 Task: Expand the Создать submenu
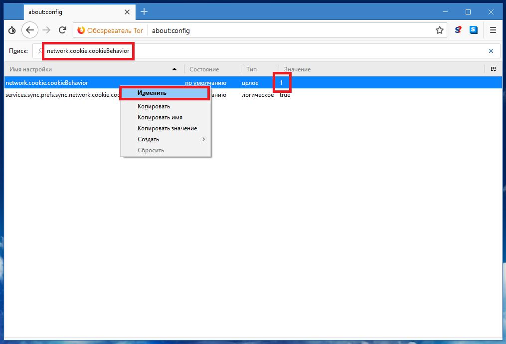[165, 139]
